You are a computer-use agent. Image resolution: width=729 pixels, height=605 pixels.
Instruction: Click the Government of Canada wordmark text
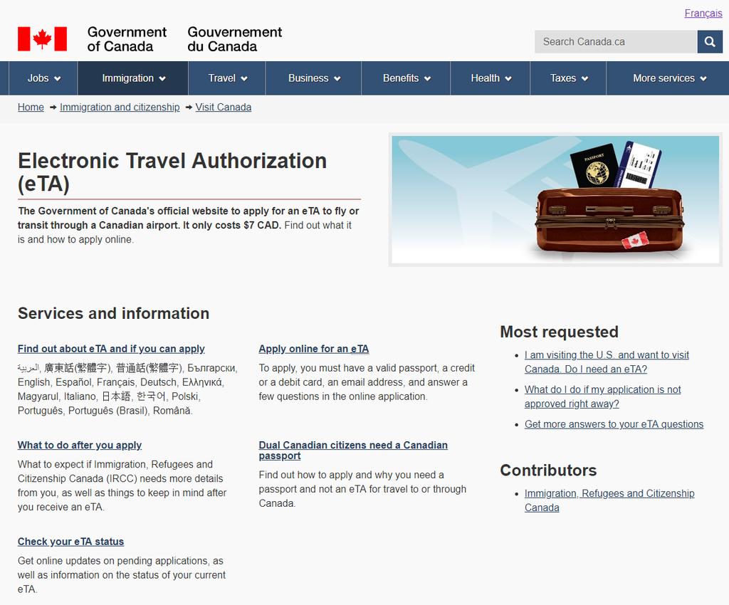click(127, 39)
